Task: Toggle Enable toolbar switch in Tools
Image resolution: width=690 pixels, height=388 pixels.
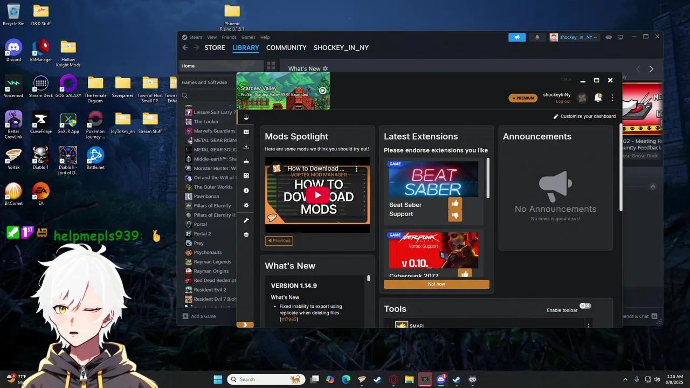Action: (x=585, y=306)
